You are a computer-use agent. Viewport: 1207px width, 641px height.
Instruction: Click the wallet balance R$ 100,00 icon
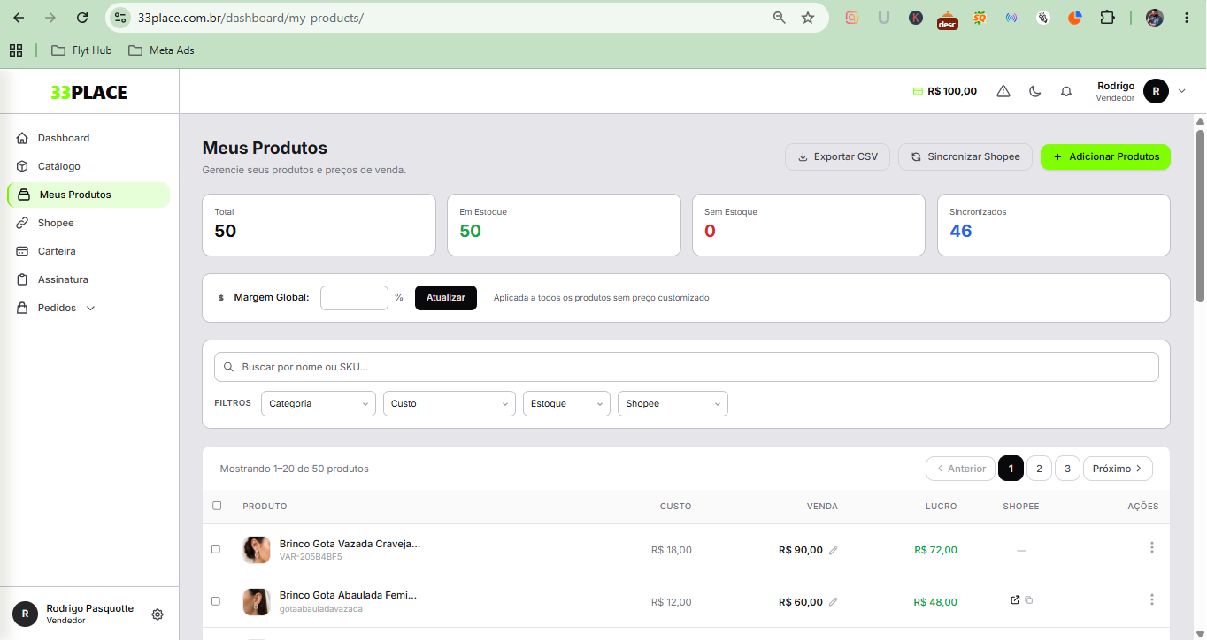pos(918,91)
